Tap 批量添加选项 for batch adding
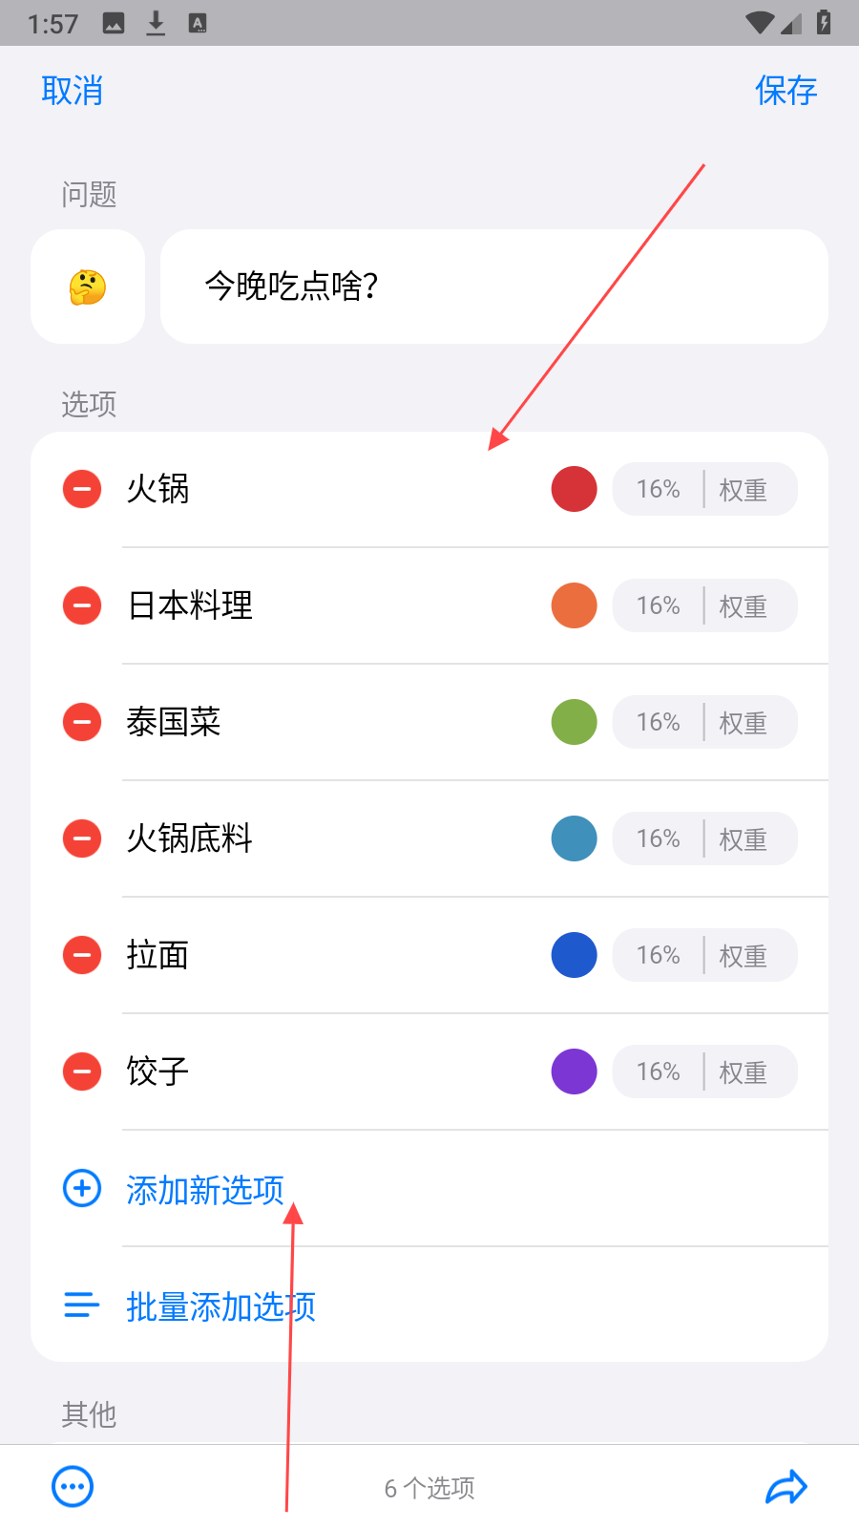 (x=220, y=1305)
